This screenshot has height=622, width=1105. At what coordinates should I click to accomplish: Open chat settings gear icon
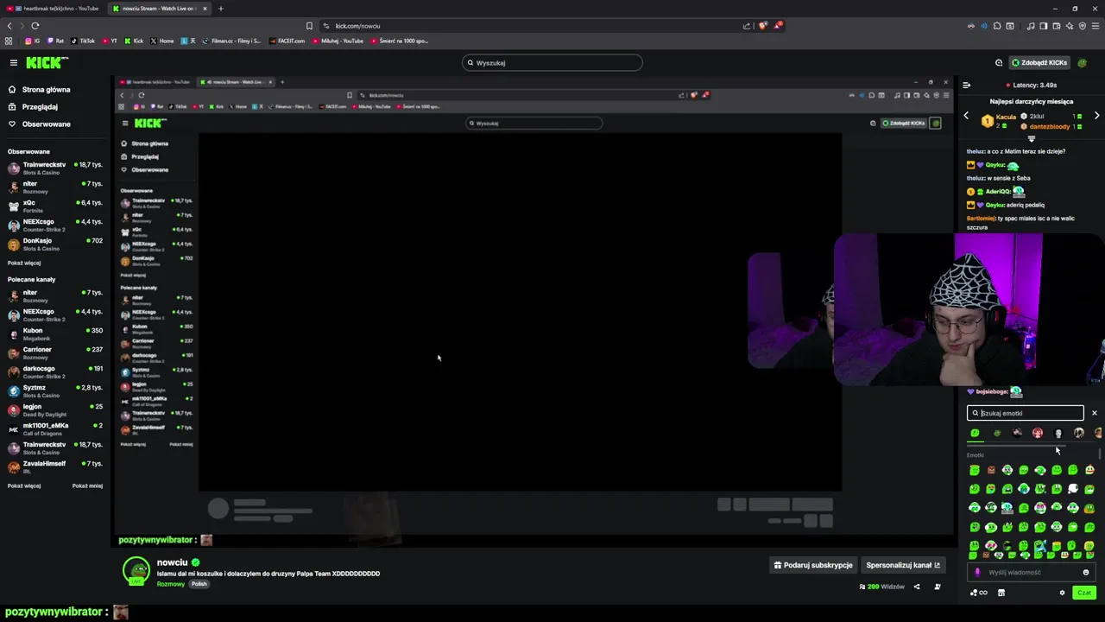[1062, 593]
